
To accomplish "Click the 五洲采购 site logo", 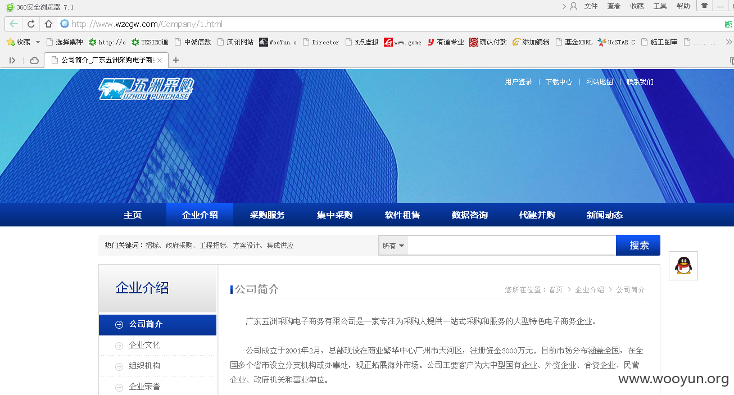I will point(146,89).
